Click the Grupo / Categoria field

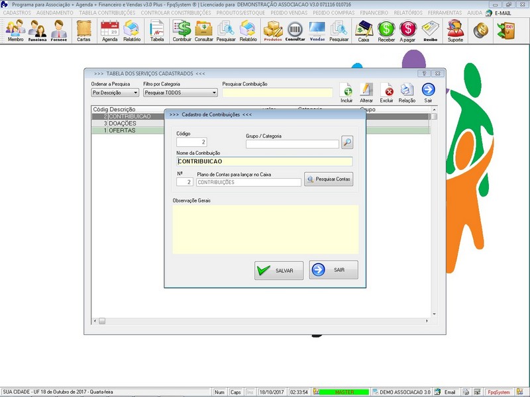click(292, 144)
